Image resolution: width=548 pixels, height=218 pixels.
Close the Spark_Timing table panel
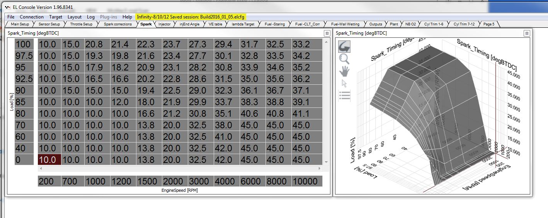327,34
